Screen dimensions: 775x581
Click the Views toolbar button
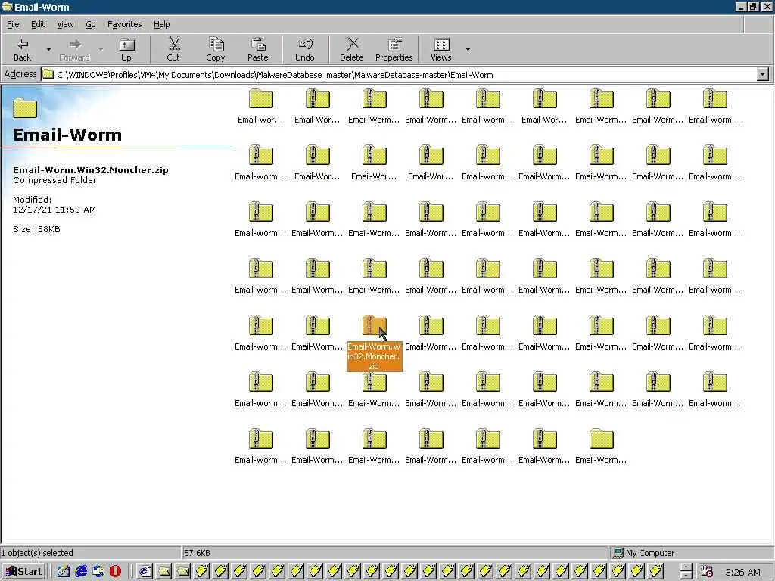pos(441,49)
